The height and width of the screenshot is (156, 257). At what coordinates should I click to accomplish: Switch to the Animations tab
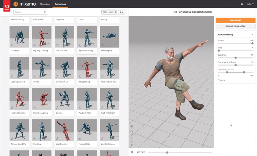coord(60,4)
